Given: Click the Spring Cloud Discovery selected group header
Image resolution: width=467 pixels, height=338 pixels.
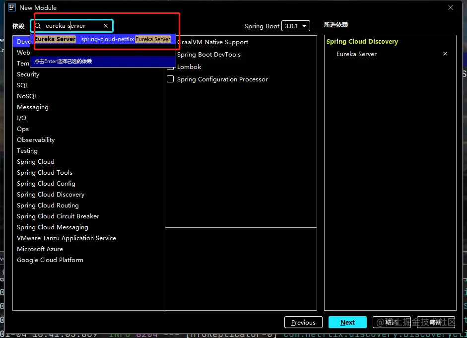Looking at the screenshot, I should click(362, 41).
